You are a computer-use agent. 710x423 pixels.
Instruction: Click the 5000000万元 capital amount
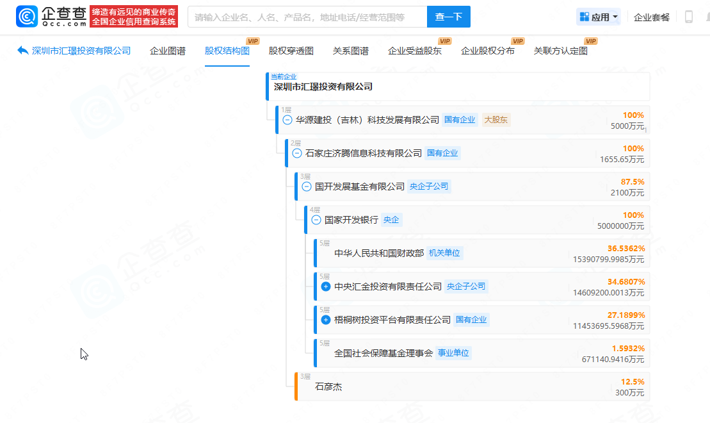[620, 226]
